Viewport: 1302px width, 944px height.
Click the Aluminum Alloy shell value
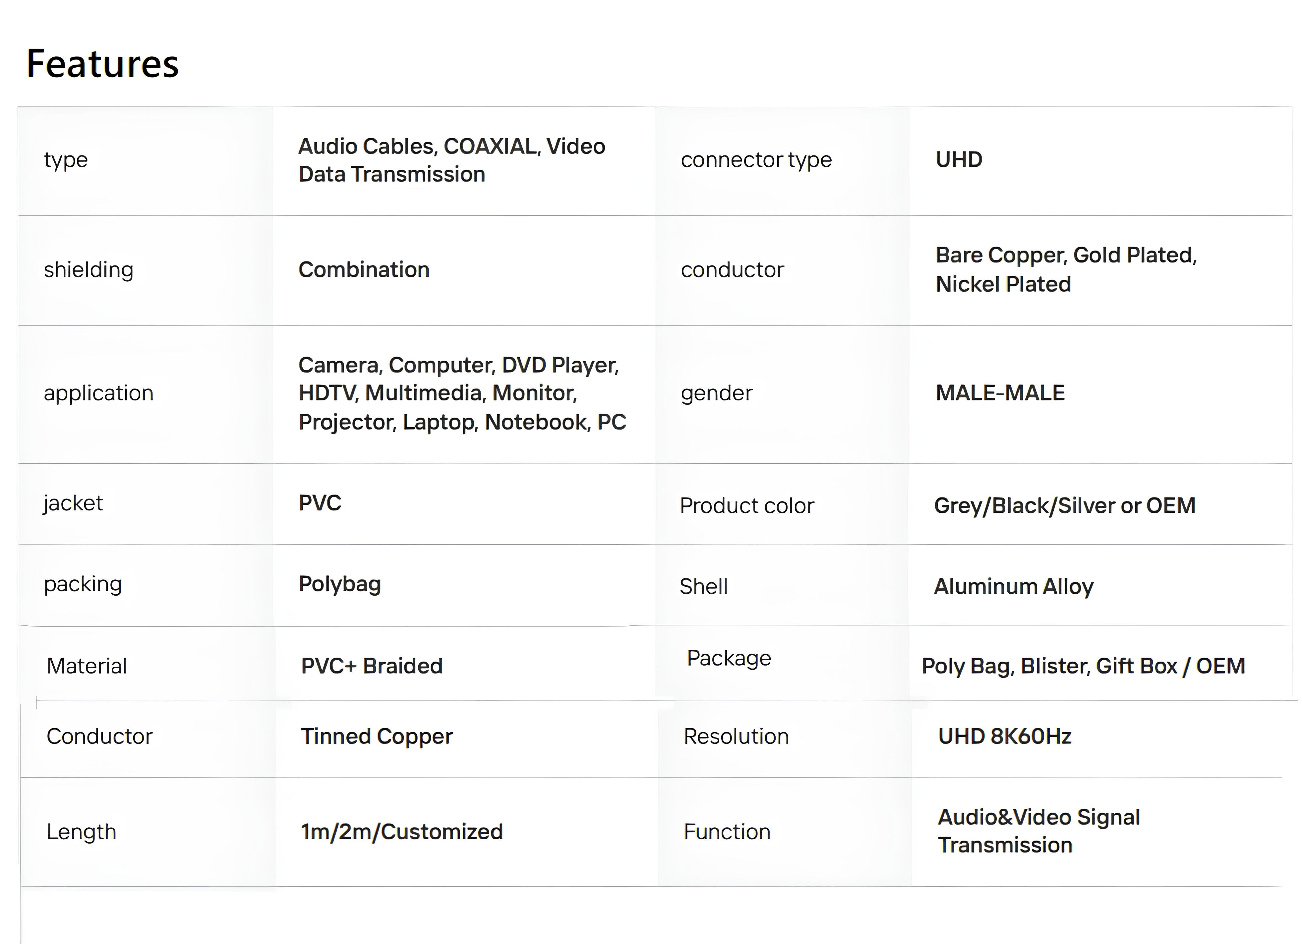[x=1013, y=587]
